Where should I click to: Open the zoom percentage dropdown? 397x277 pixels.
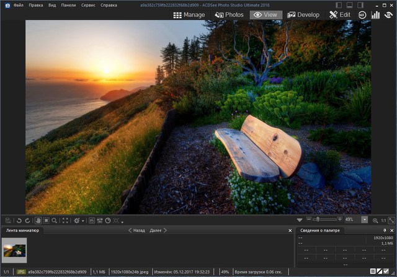coord(364,219)
